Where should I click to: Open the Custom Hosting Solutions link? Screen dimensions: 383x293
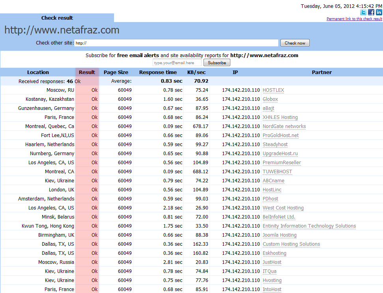click(291, 244)
